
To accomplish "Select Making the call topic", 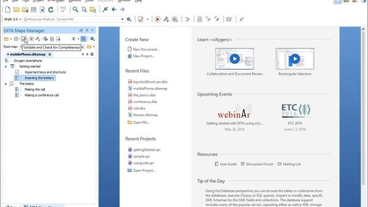I will (34, 90).
